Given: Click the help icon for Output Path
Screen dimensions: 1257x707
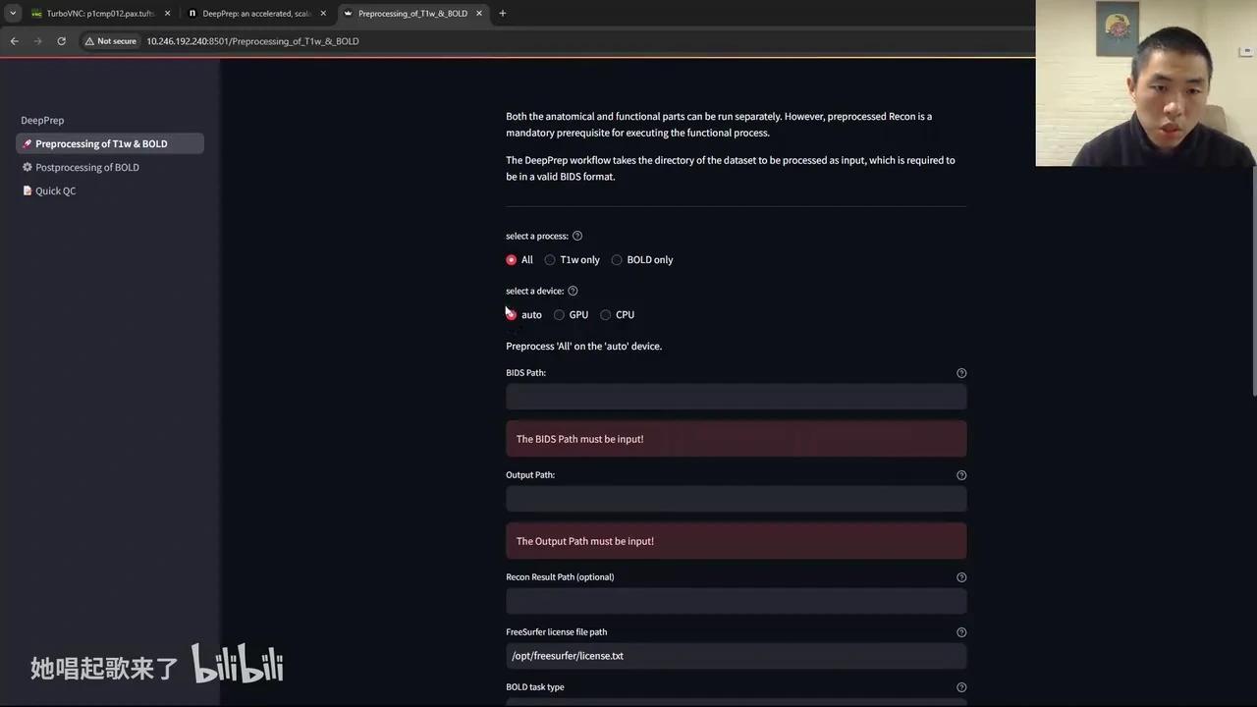Looking at the screenshot, I should click(961, 475).
